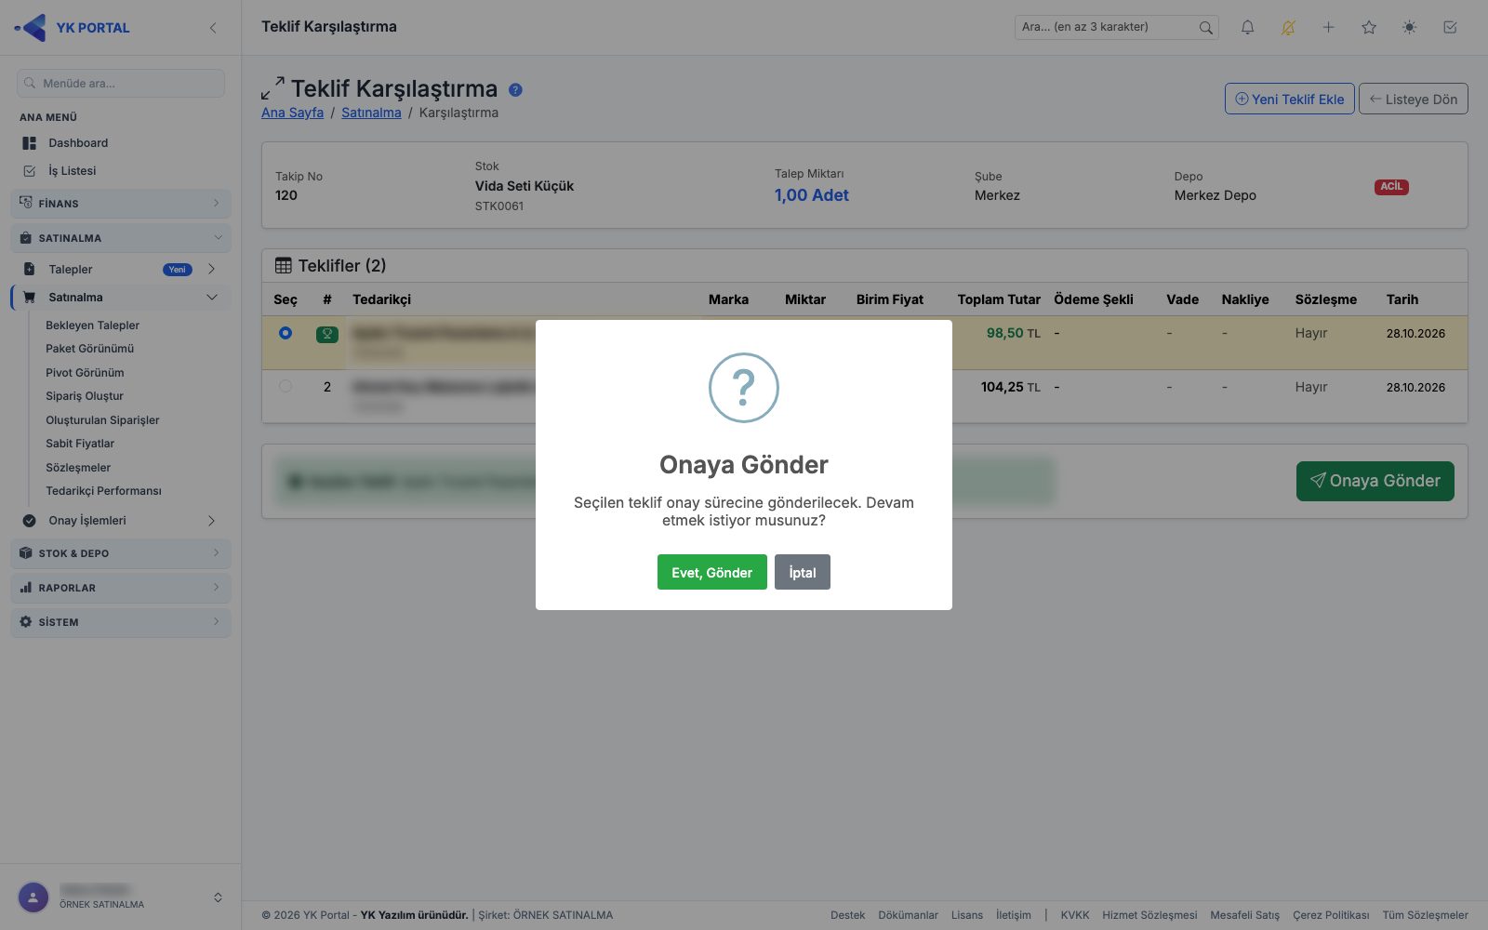Screen dimensions: 1488x930
Task: Open Bekleyen Talepler menu item
Action: pos(92,325)
